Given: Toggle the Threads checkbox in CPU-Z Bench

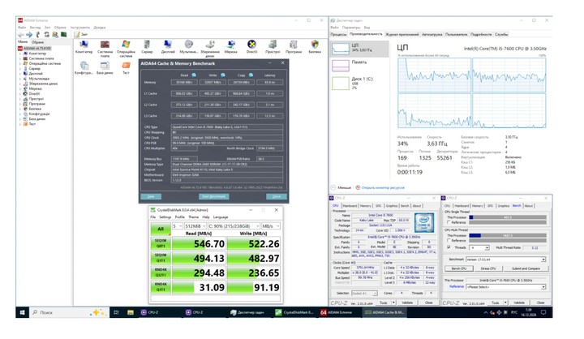Looking at the screenshot, I should click(449, 247).
